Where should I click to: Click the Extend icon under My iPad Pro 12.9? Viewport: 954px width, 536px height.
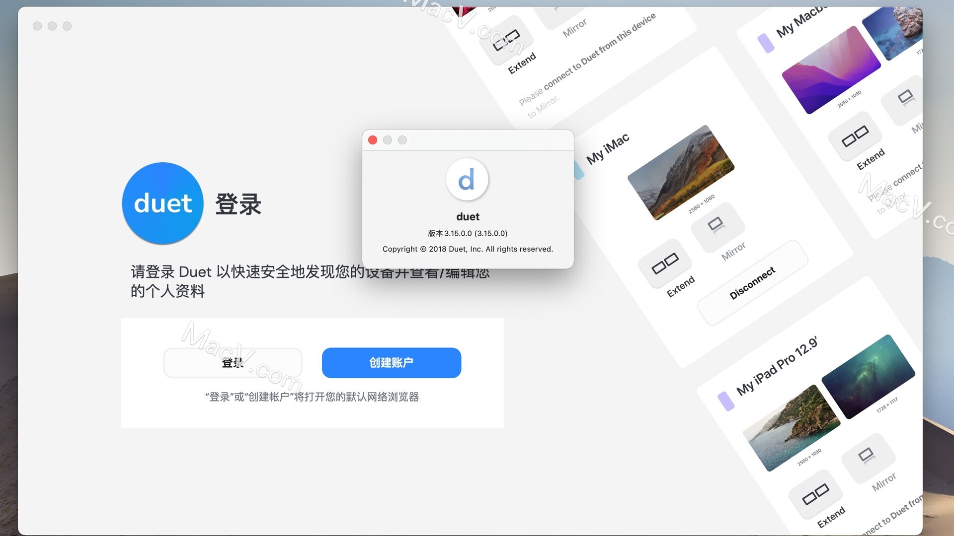tap(815, 494)
